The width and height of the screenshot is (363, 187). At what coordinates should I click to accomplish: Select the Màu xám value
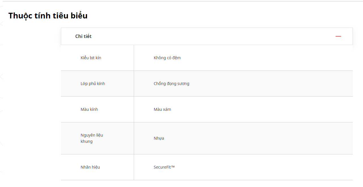[162, 109]
